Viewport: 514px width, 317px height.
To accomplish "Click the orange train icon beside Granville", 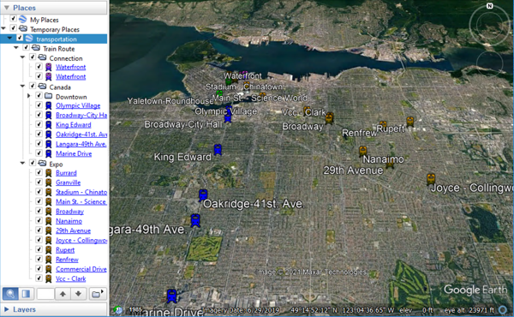I will coord(49,182).
